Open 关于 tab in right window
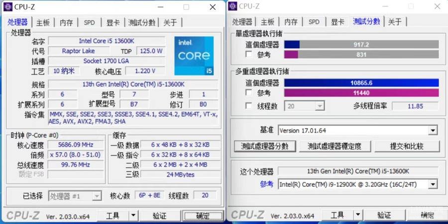Viewport: 448px width, 224px height. (395, 22)
